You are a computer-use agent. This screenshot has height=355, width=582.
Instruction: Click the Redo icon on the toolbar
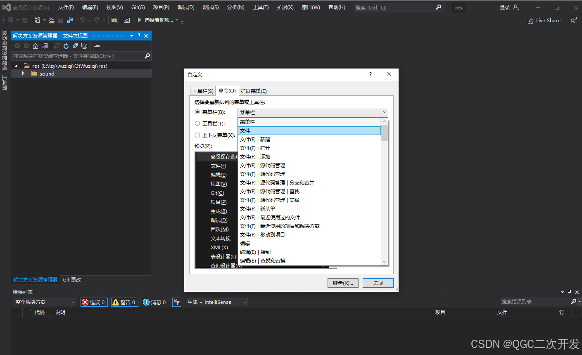tap(96, 20)
